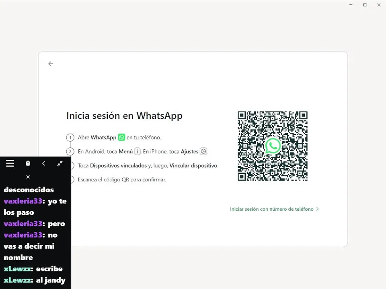Maximize the WhatsApp window
Screen dimensions: 386x289
[365, 5]
